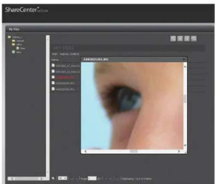Open the items-per-page dropdown
Image resolution: width=215 pixels, height=184 pixels.
[63, 178]
